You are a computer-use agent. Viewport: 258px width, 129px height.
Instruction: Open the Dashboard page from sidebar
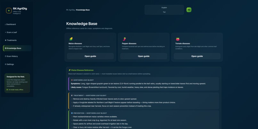click(x=17, y=25)
